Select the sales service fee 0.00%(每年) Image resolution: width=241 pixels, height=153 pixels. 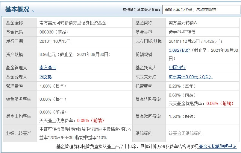[53, 99]
